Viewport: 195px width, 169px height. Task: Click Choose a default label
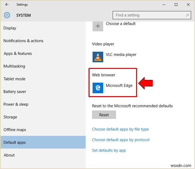(120, 24)
